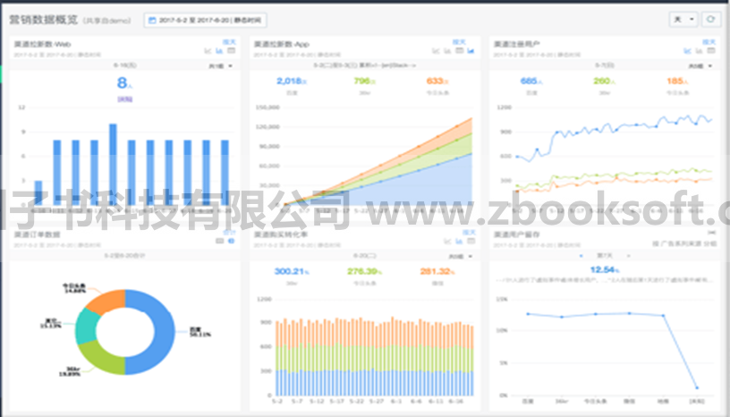Switch 渠道订单数据 card to table view

click(220, 241)
